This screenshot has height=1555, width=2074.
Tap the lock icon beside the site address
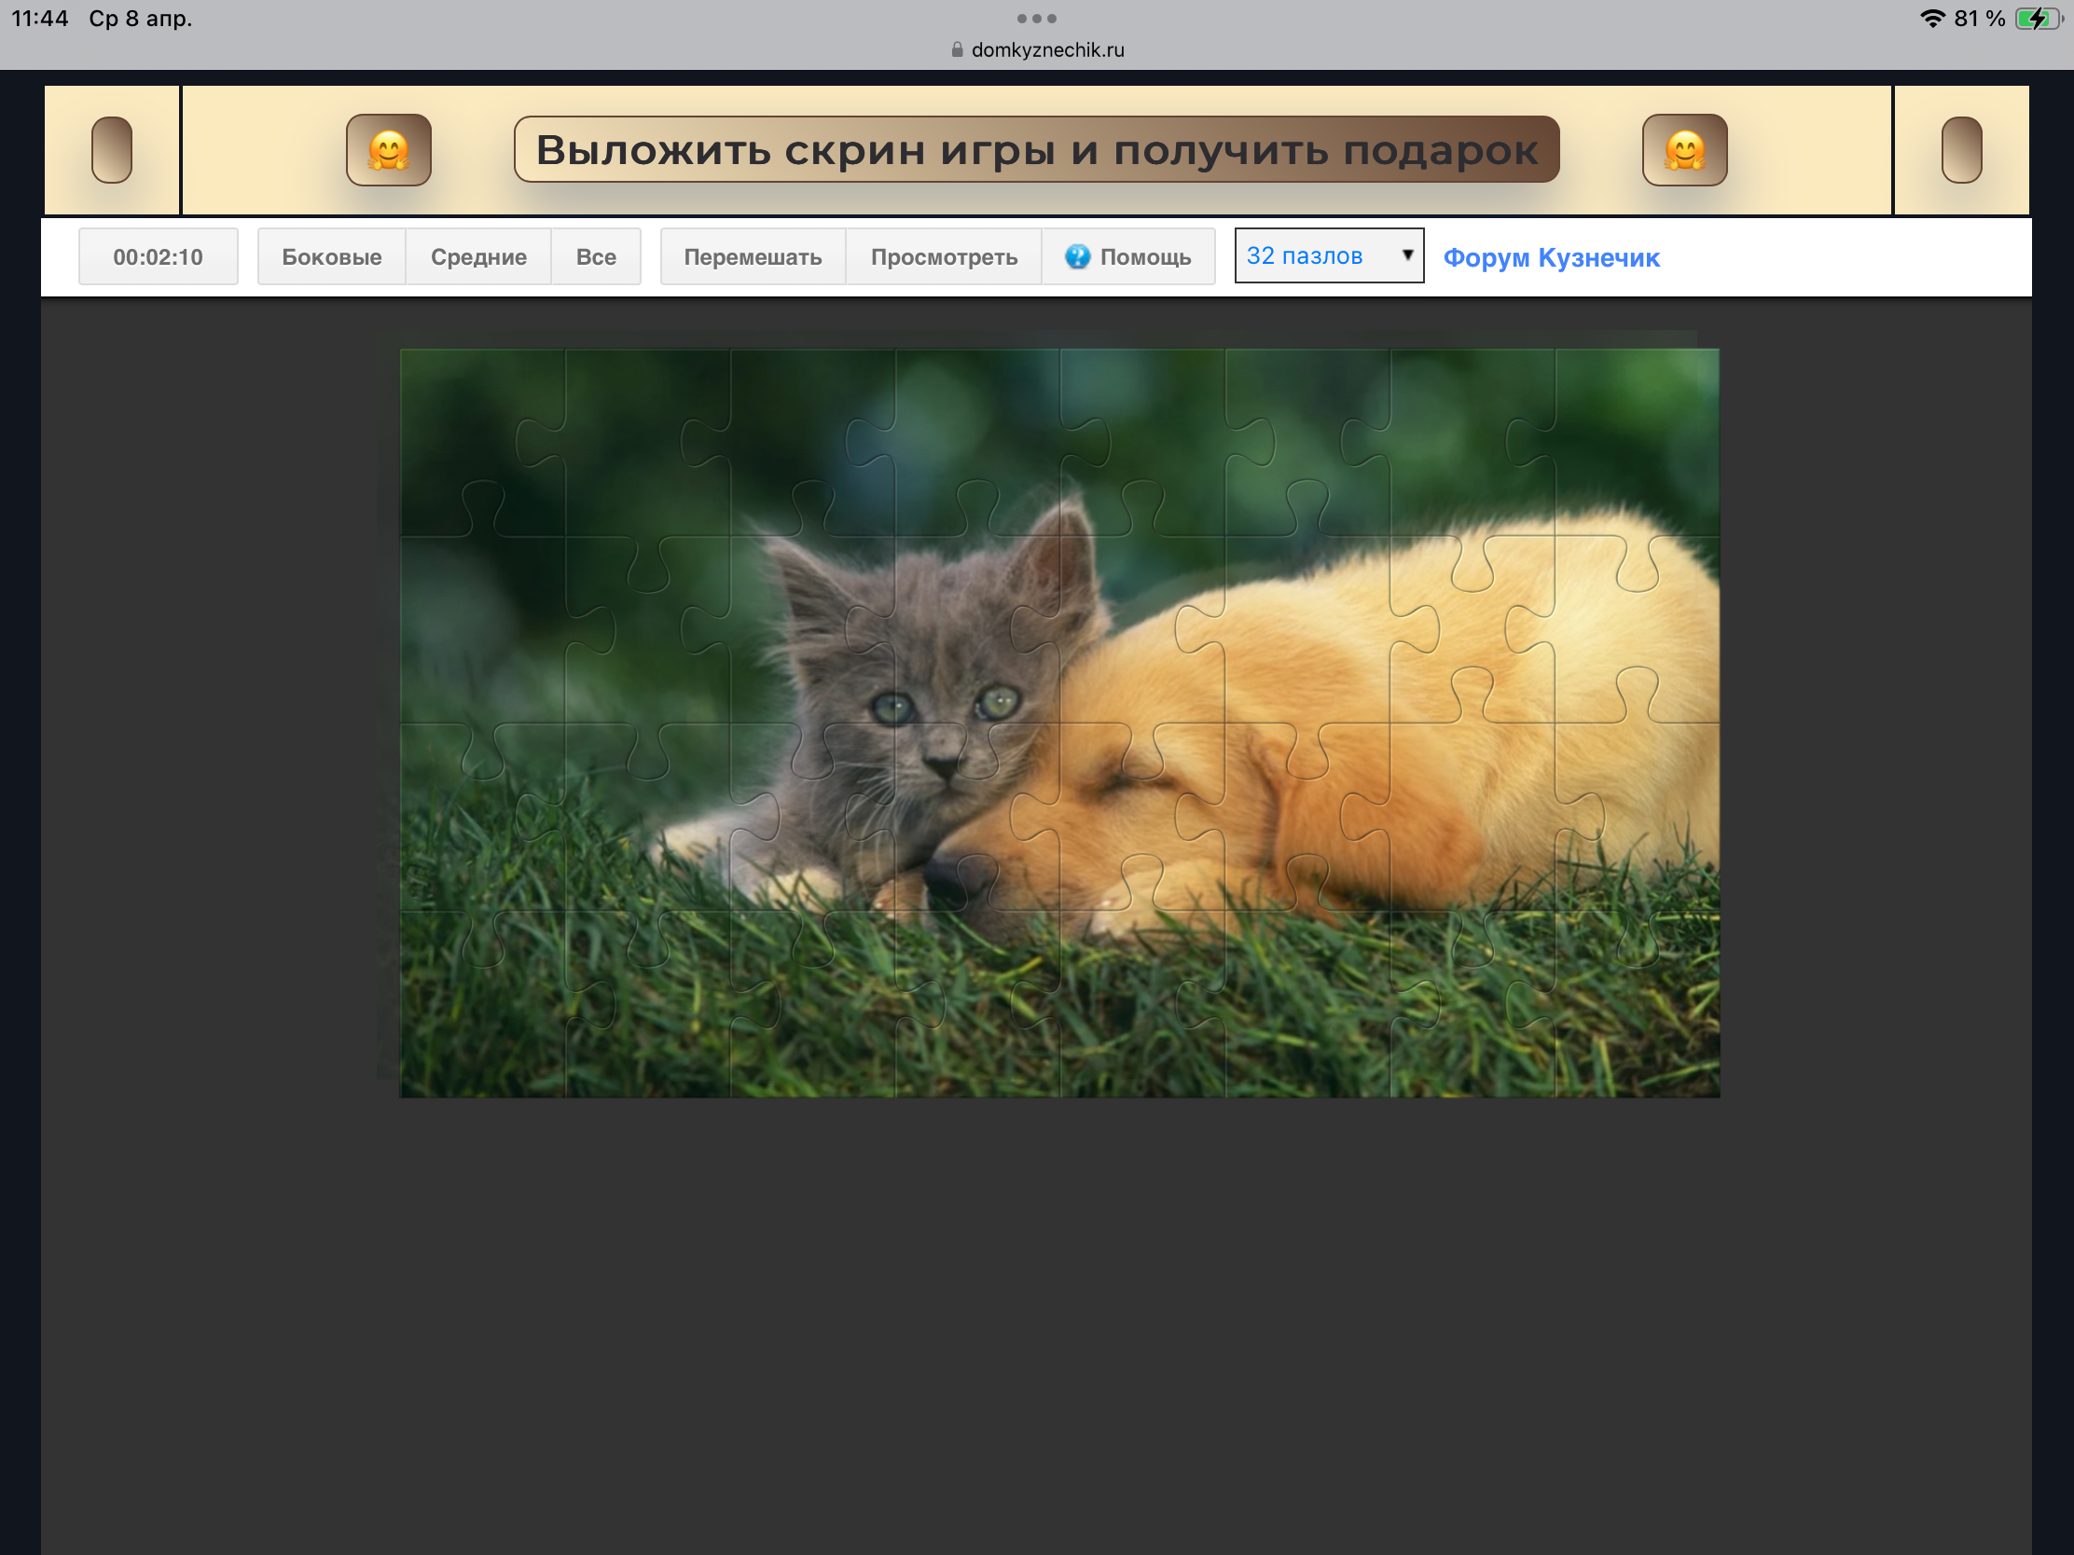[957, 49]
